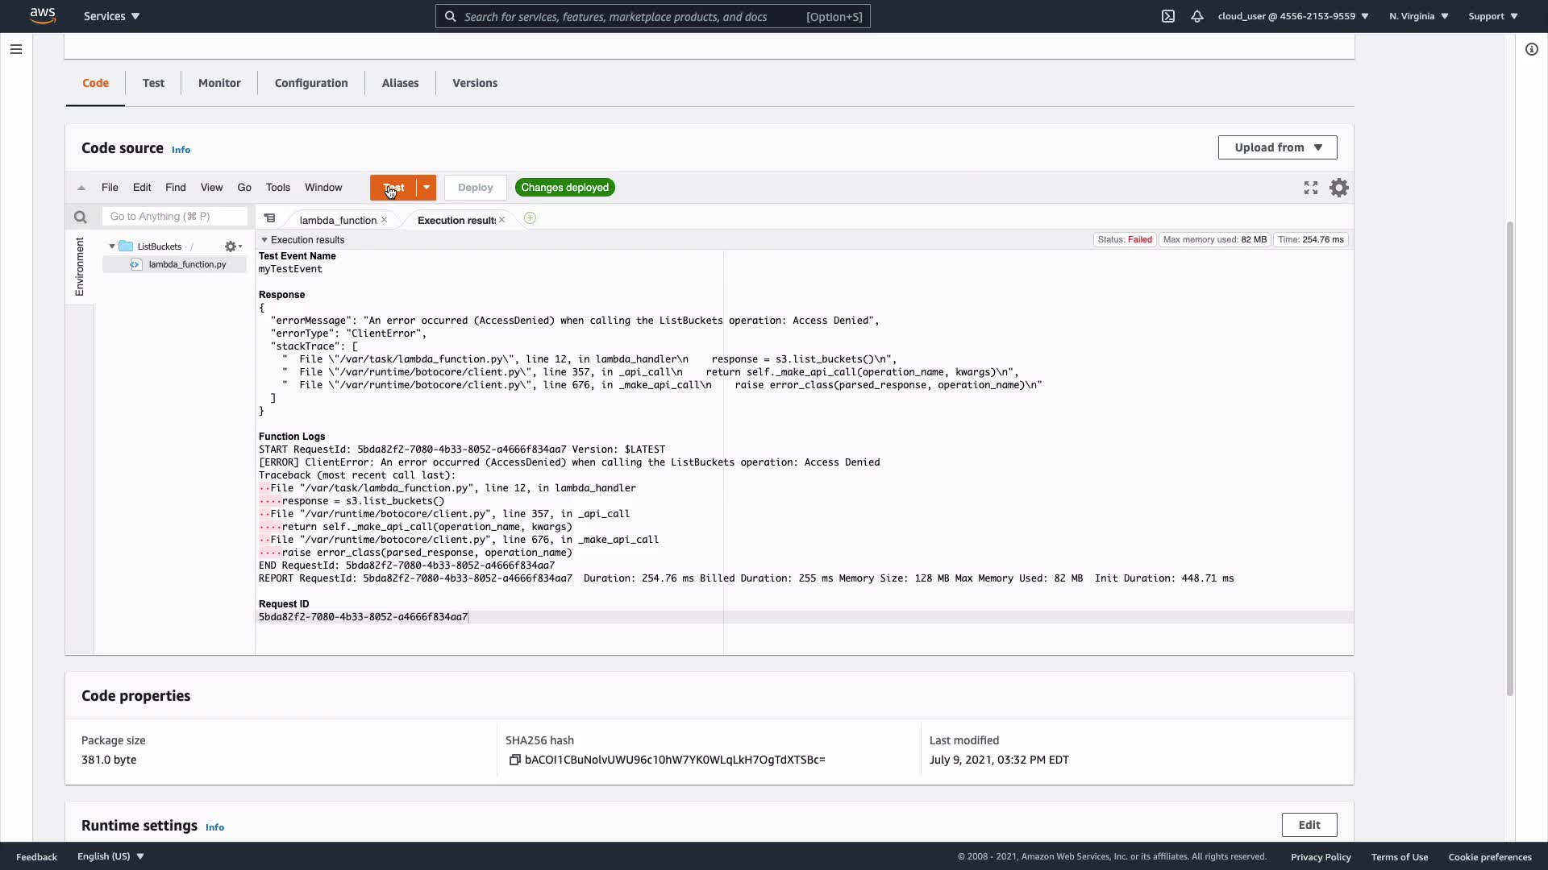
Task: Copy the SHA256 hash value
Action: click(514, 760)
